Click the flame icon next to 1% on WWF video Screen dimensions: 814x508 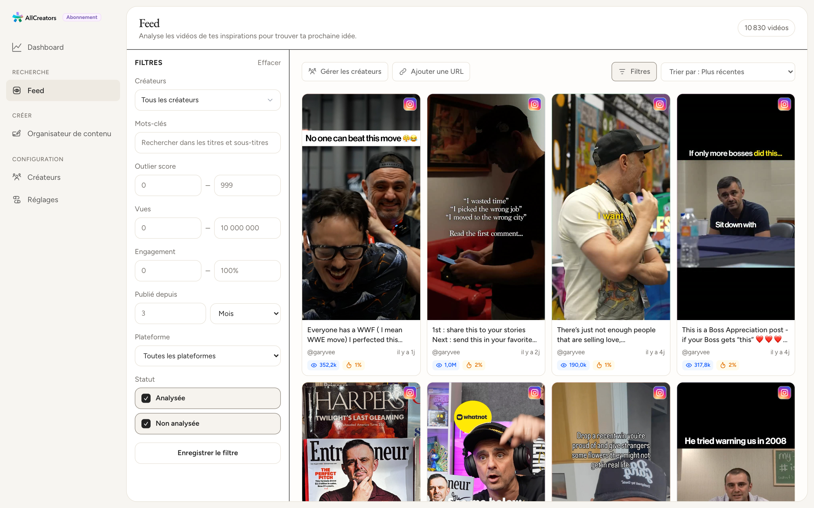[x=349, y=365]
